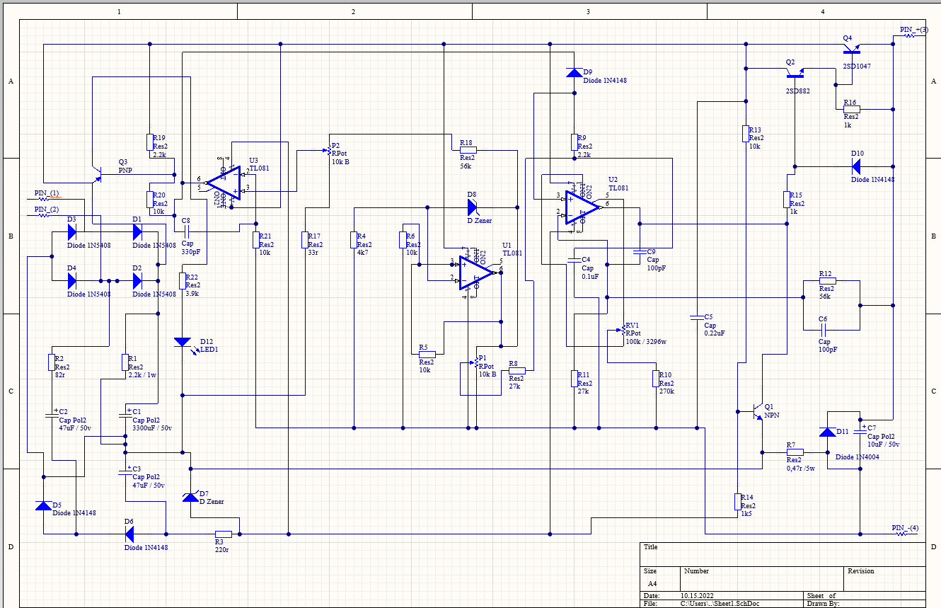The image size is (941, 608).
Task: Select the Q2 2SD882 transistor symbol
Action: click(795, 73)
